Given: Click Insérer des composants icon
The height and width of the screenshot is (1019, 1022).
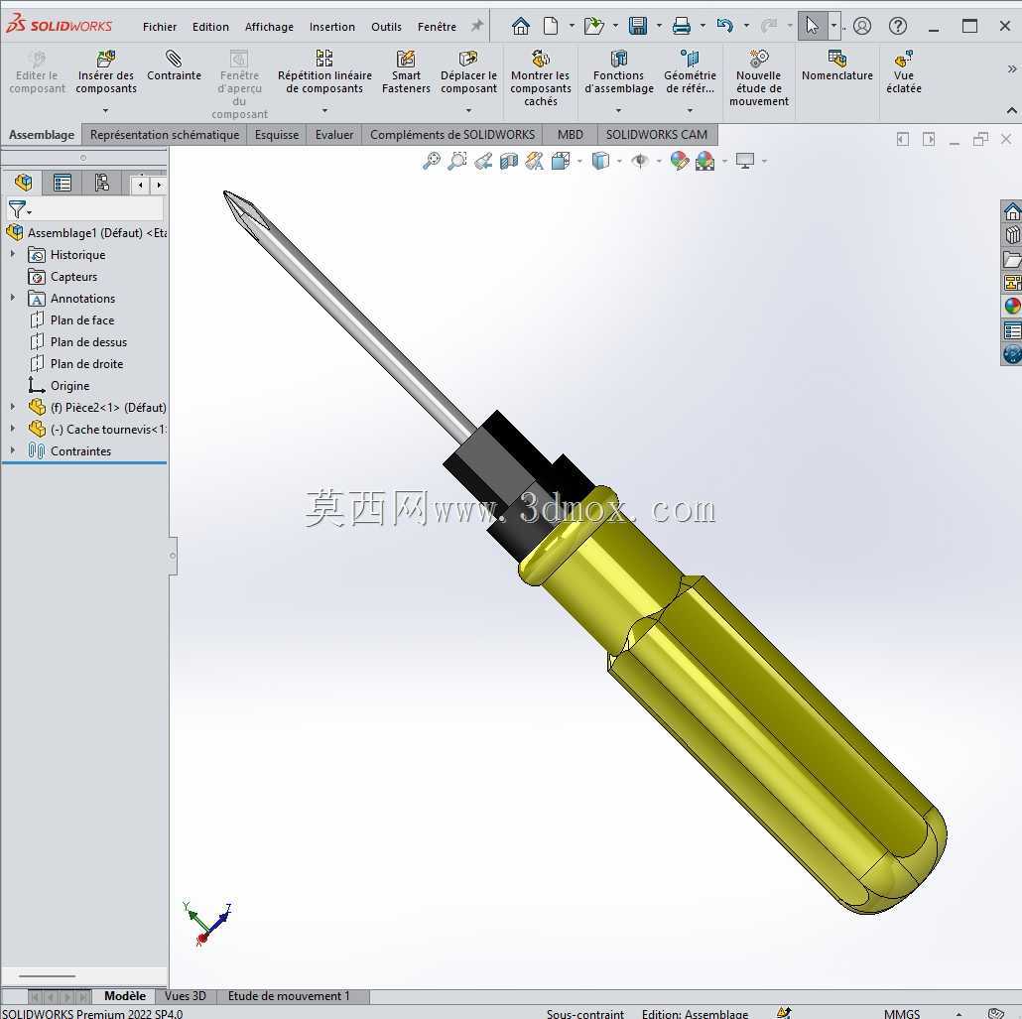Looking at the screenshot, I should (105, 59).
